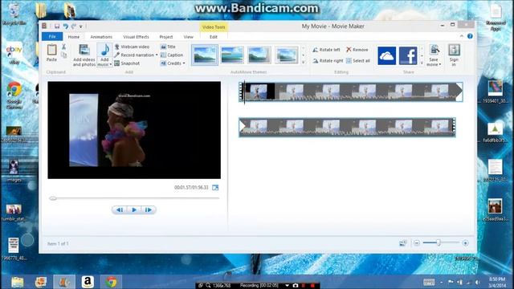Screen dimensions: 514x289
Task: Remove the selected clip
Action: click(357, 50)
